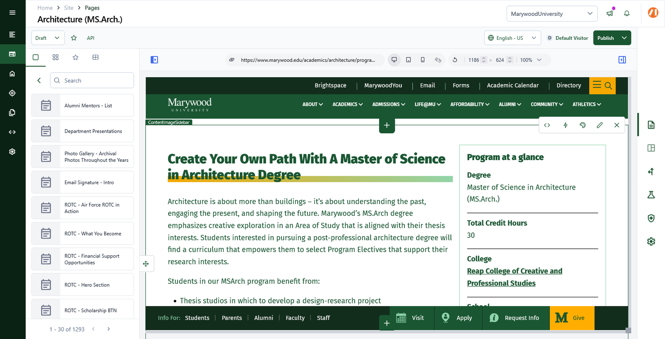This screenshot has width=665, height=339.
Task: Select the square components tab
Action: tap(36, 57)
